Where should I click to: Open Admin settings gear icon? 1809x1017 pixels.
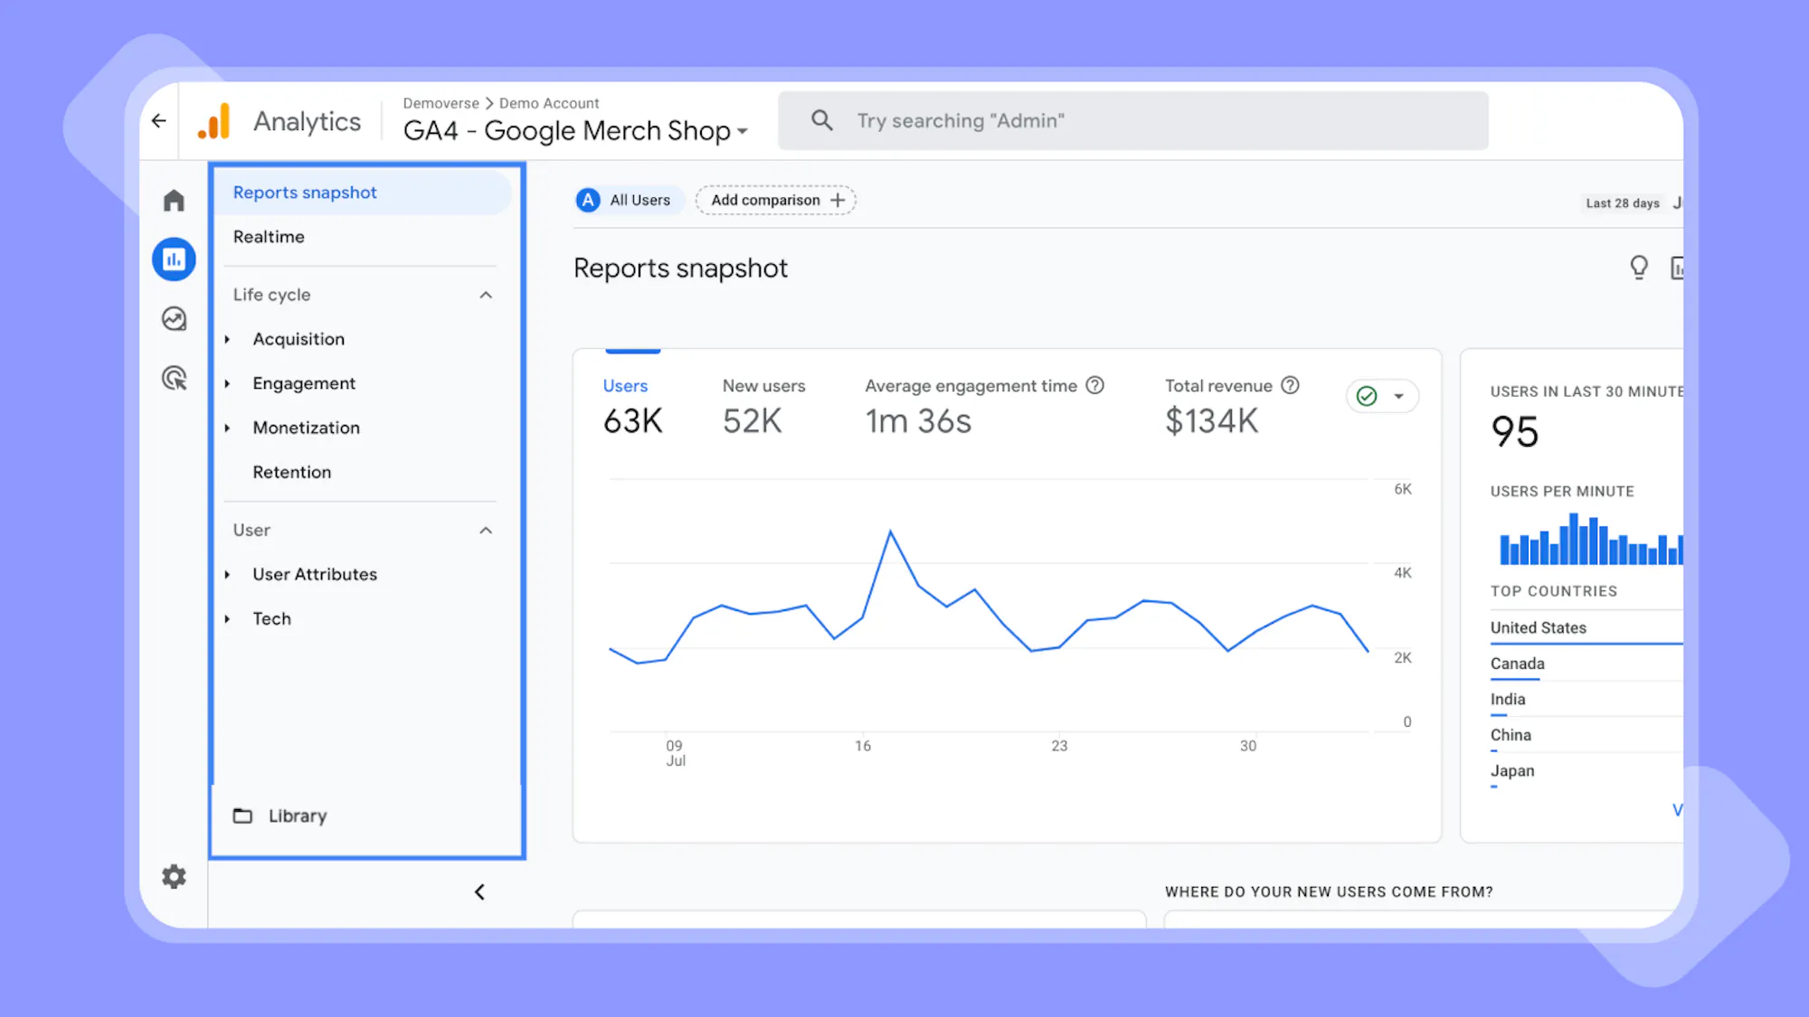click(174, 876)
